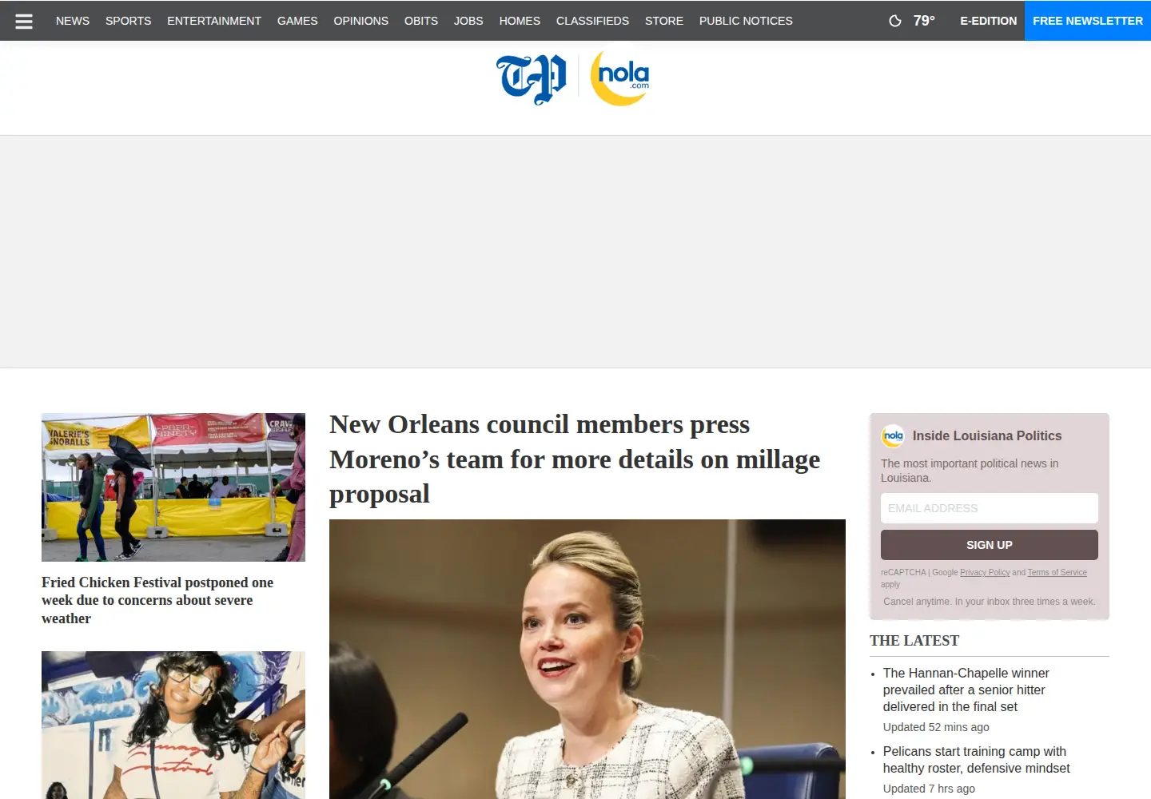The width and height of the screenshot is (1151, 799).
Task: Open the council meeting main photo
Action: pos(587,659)
